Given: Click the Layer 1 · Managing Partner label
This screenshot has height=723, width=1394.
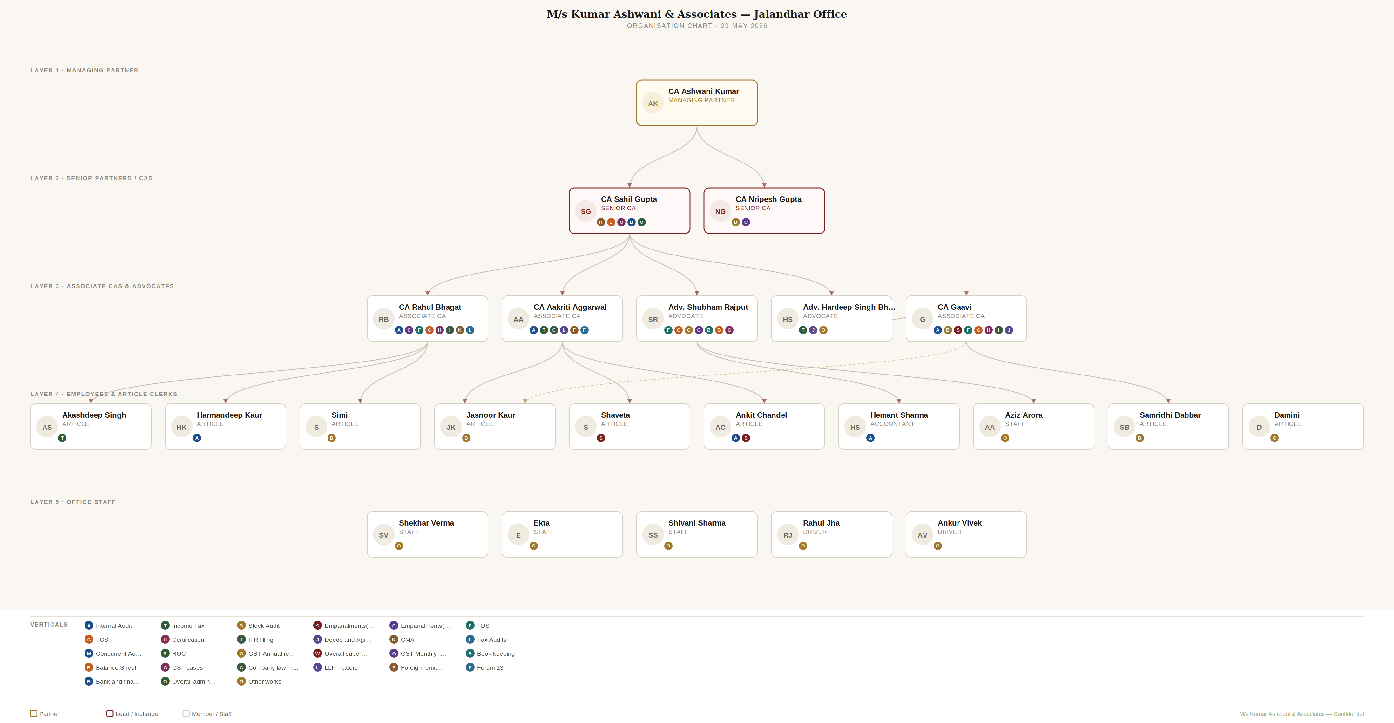Looking at the screenshot, I should 85,70.
